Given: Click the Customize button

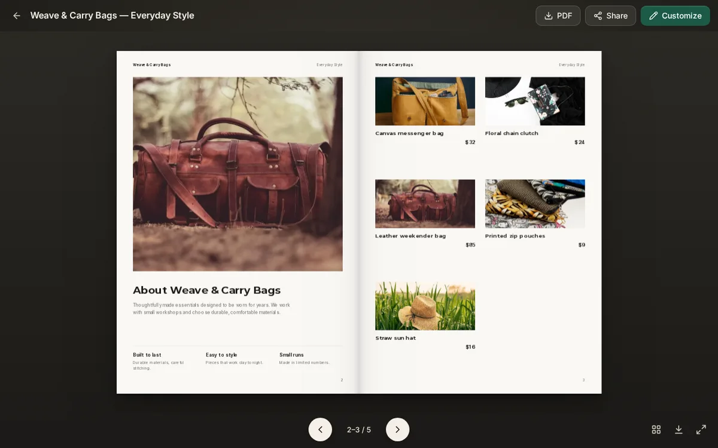Looking at the screenshot, I should [675, 16].
